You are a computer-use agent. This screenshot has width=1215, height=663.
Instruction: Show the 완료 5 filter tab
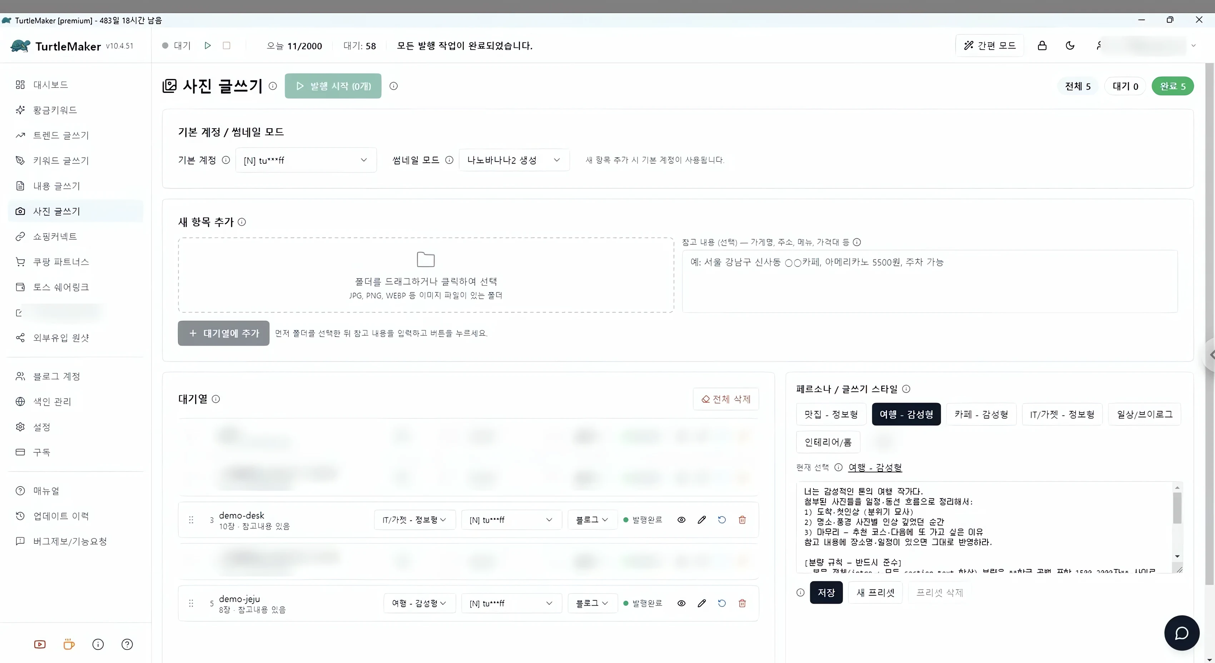point(1172,86)
